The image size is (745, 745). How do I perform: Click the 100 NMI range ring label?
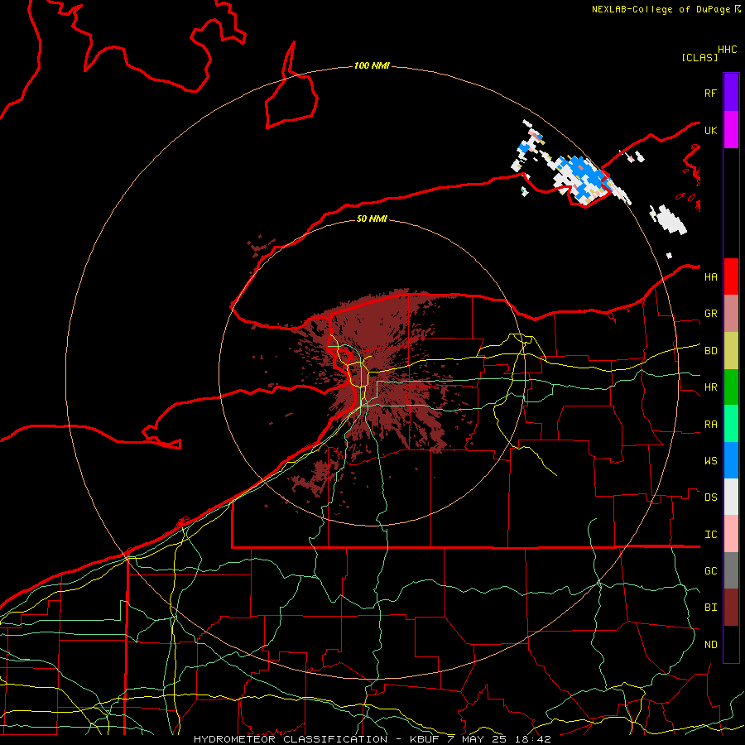point(372,65)
